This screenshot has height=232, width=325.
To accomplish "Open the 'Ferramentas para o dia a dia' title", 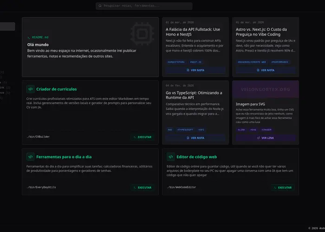I will coord(64,157).
